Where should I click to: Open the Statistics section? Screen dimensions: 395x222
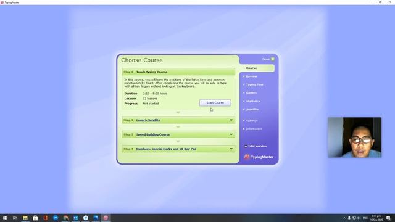click(253, 101)
